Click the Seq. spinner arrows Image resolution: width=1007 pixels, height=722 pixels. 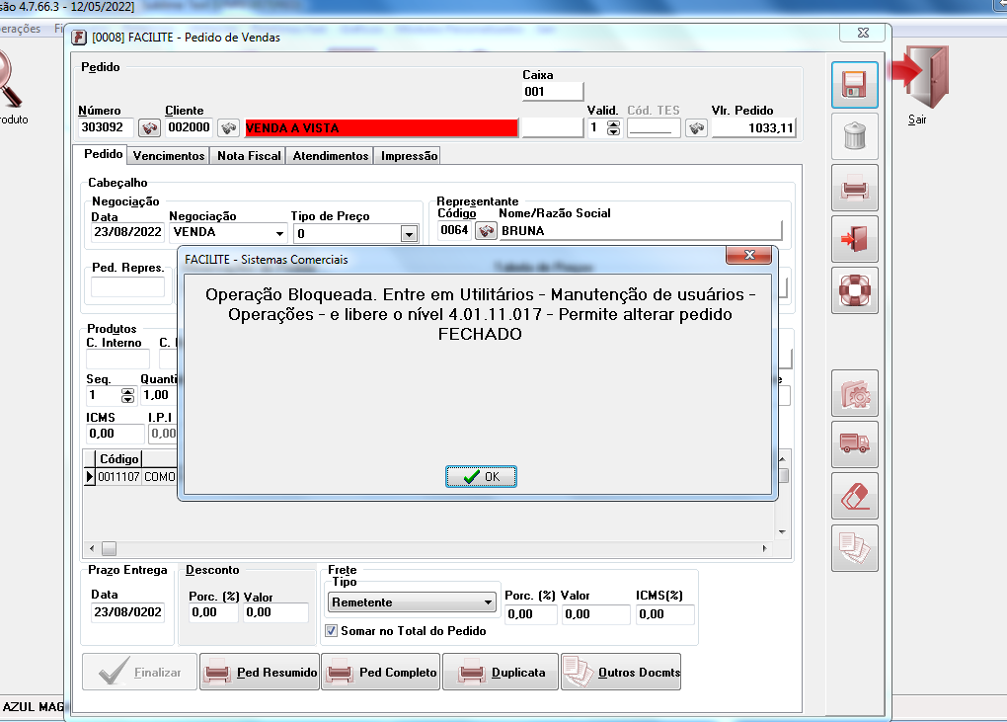[127, 395]
